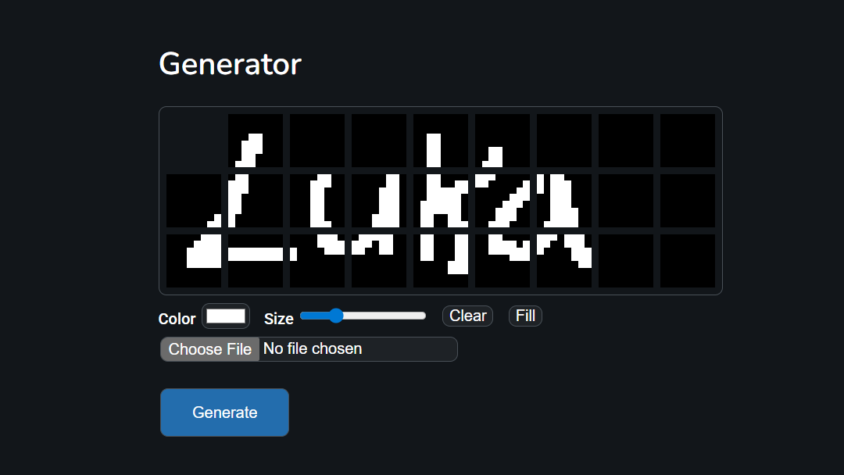Open the white Color picker swatch
Image resolution: width=844 pixels, height=475 pixels.
tap(226, 316)
